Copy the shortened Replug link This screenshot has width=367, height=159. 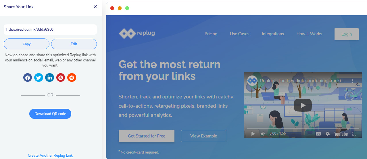click(x=26, y=44)
